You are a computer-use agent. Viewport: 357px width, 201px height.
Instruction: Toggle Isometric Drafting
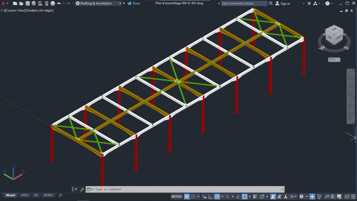coord(227,196)
